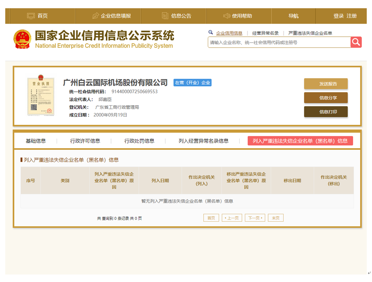372x282 pixels.
Task: Switch to the 行政处罚信息 tab
Action: 139,141
